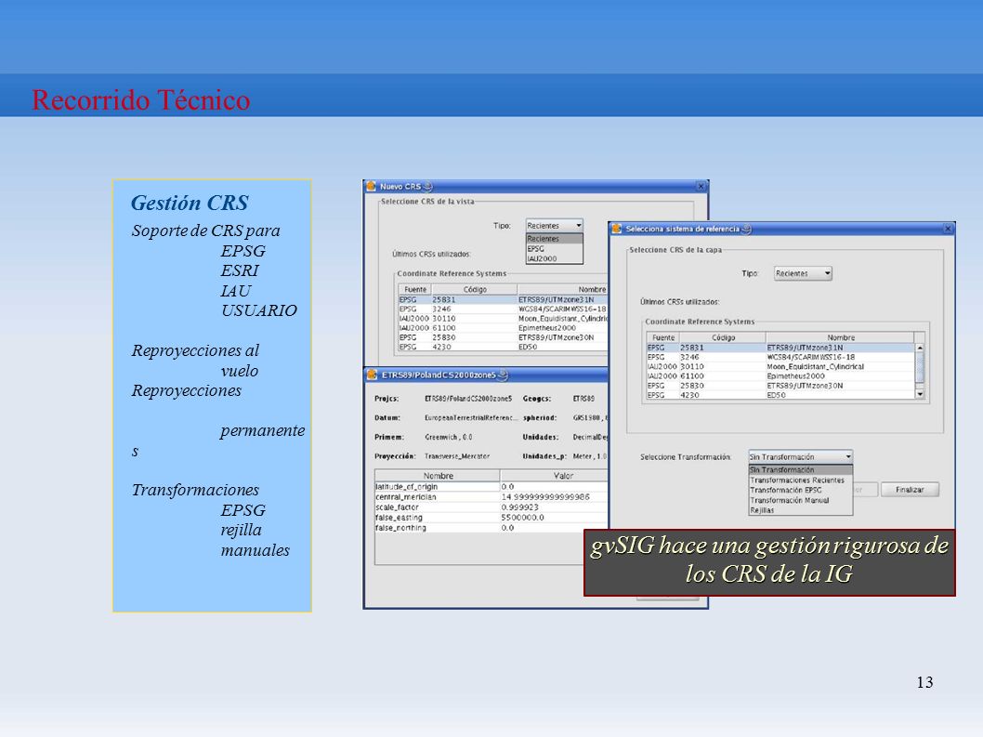Select row 4230 ED50 in Nuevo CRS
The height and width of the screenshot is (737, 983).
click(x=504, y=347)
